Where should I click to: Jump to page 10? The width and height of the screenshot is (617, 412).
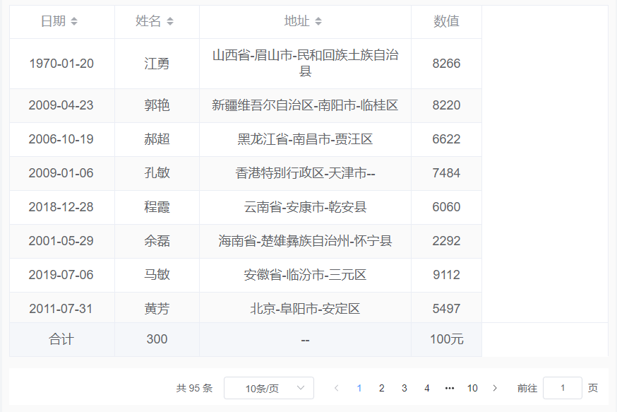pos(472,388)
